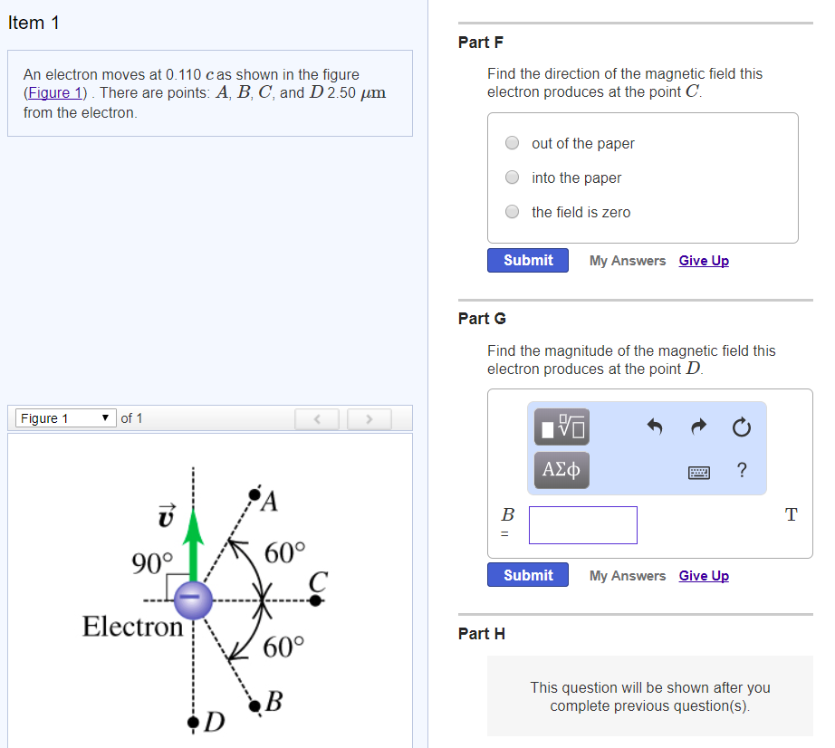This screenshot has height=748, width=835.
Task: Reset the answer with the circular reset icon
Action: pos(741,427)
